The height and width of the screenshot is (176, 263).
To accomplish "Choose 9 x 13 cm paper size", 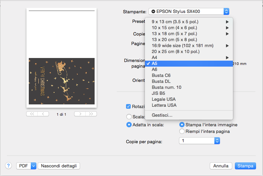I will tap(189, 22).
